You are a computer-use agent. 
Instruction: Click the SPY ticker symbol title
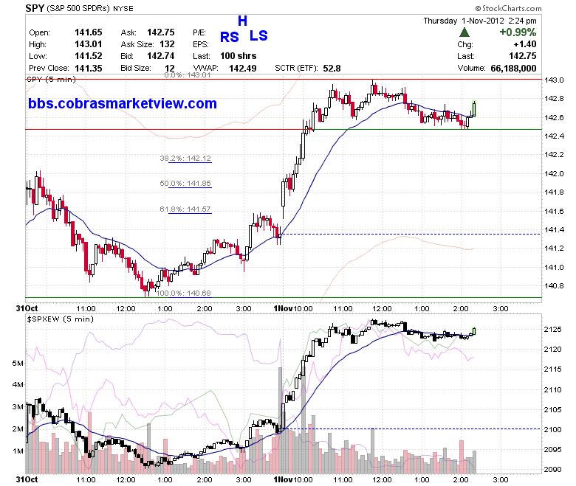35,8
